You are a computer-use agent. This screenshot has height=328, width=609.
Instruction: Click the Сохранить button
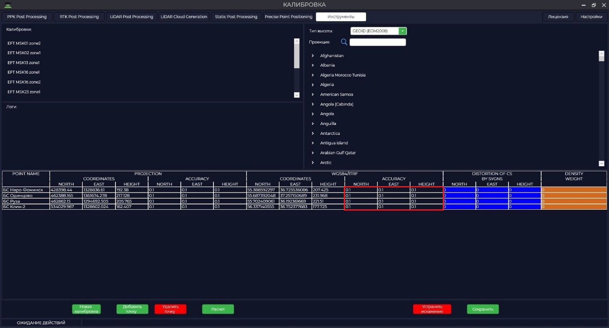pyautogui.click(x=483, y=309)
